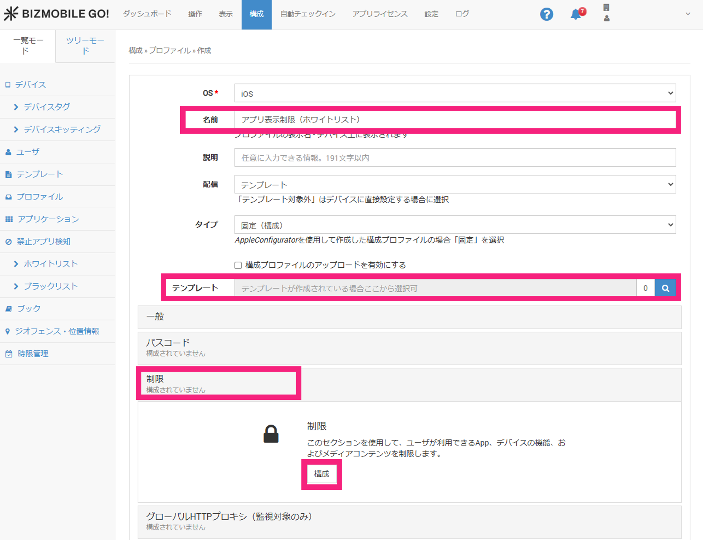The image size is (703, 540).
Task: Click the user account icon in header
Action: 606,18
